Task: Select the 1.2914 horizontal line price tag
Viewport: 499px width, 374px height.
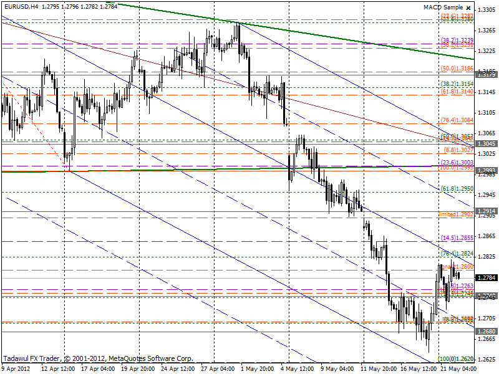Action: click(487, 211)
